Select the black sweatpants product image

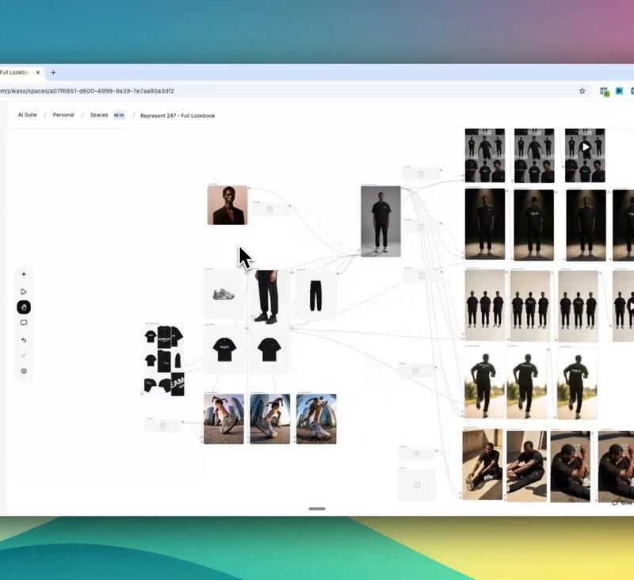[316, 294]
